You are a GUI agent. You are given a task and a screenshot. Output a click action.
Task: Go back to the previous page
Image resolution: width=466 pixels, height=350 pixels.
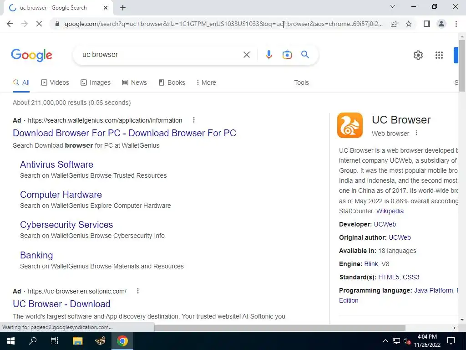pyautogui.click(x=10, y=24)
